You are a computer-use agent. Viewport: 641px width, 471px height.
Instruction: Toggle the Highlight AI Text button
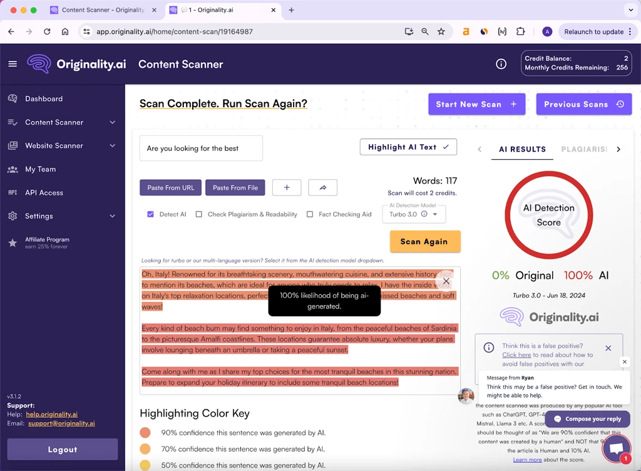coord(408,147)
